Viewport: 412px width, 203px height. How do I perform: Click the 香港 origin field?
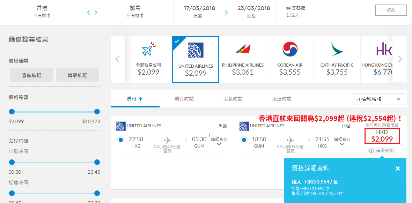pyautogui.click(x=42, y=11)
